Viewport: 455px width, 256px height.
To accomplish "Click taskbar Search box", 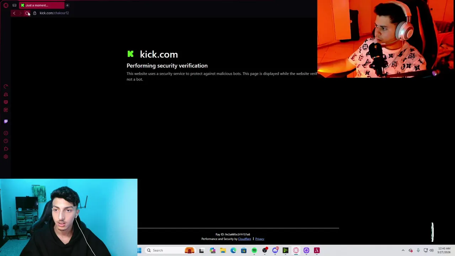I will coord(171,250).
